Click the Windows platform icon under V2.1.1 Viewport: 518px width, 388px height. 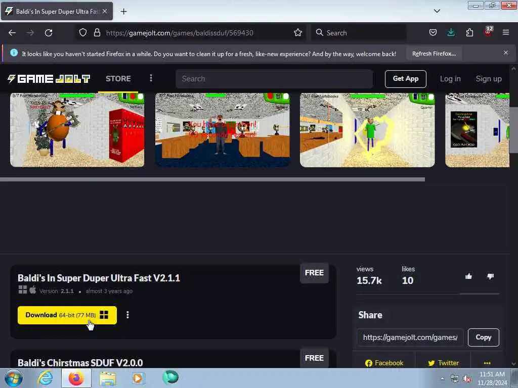(23, 289)
